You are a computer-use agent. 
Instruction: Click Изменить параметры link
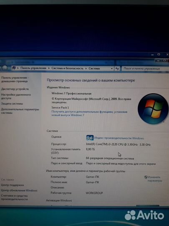(155, 179)
